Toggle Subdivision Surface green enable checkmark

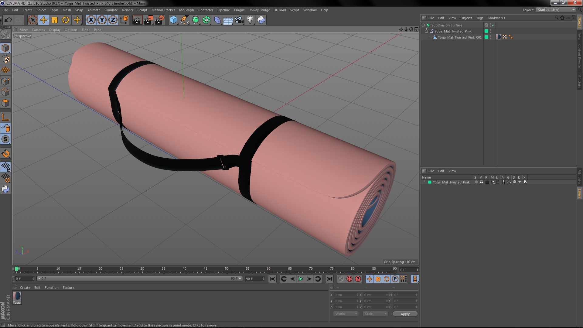pos(493,25)
